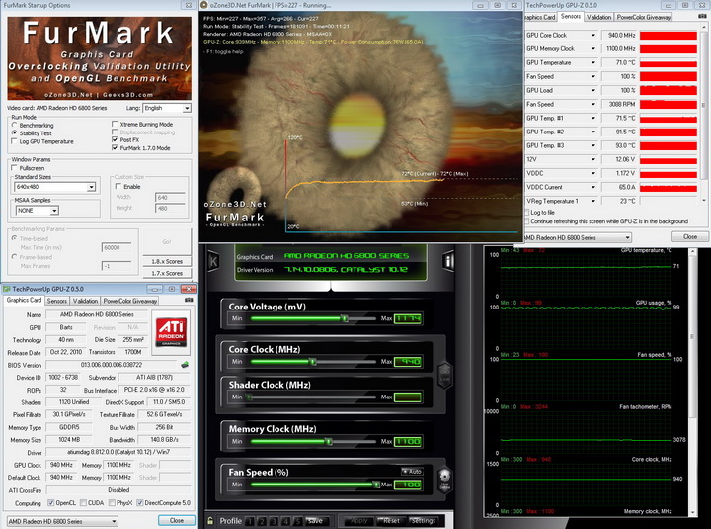Select Afterburner profile slot 1
The width and height of the screenshot is (711, 529).
pyautogui.click(x=250, y=521)
